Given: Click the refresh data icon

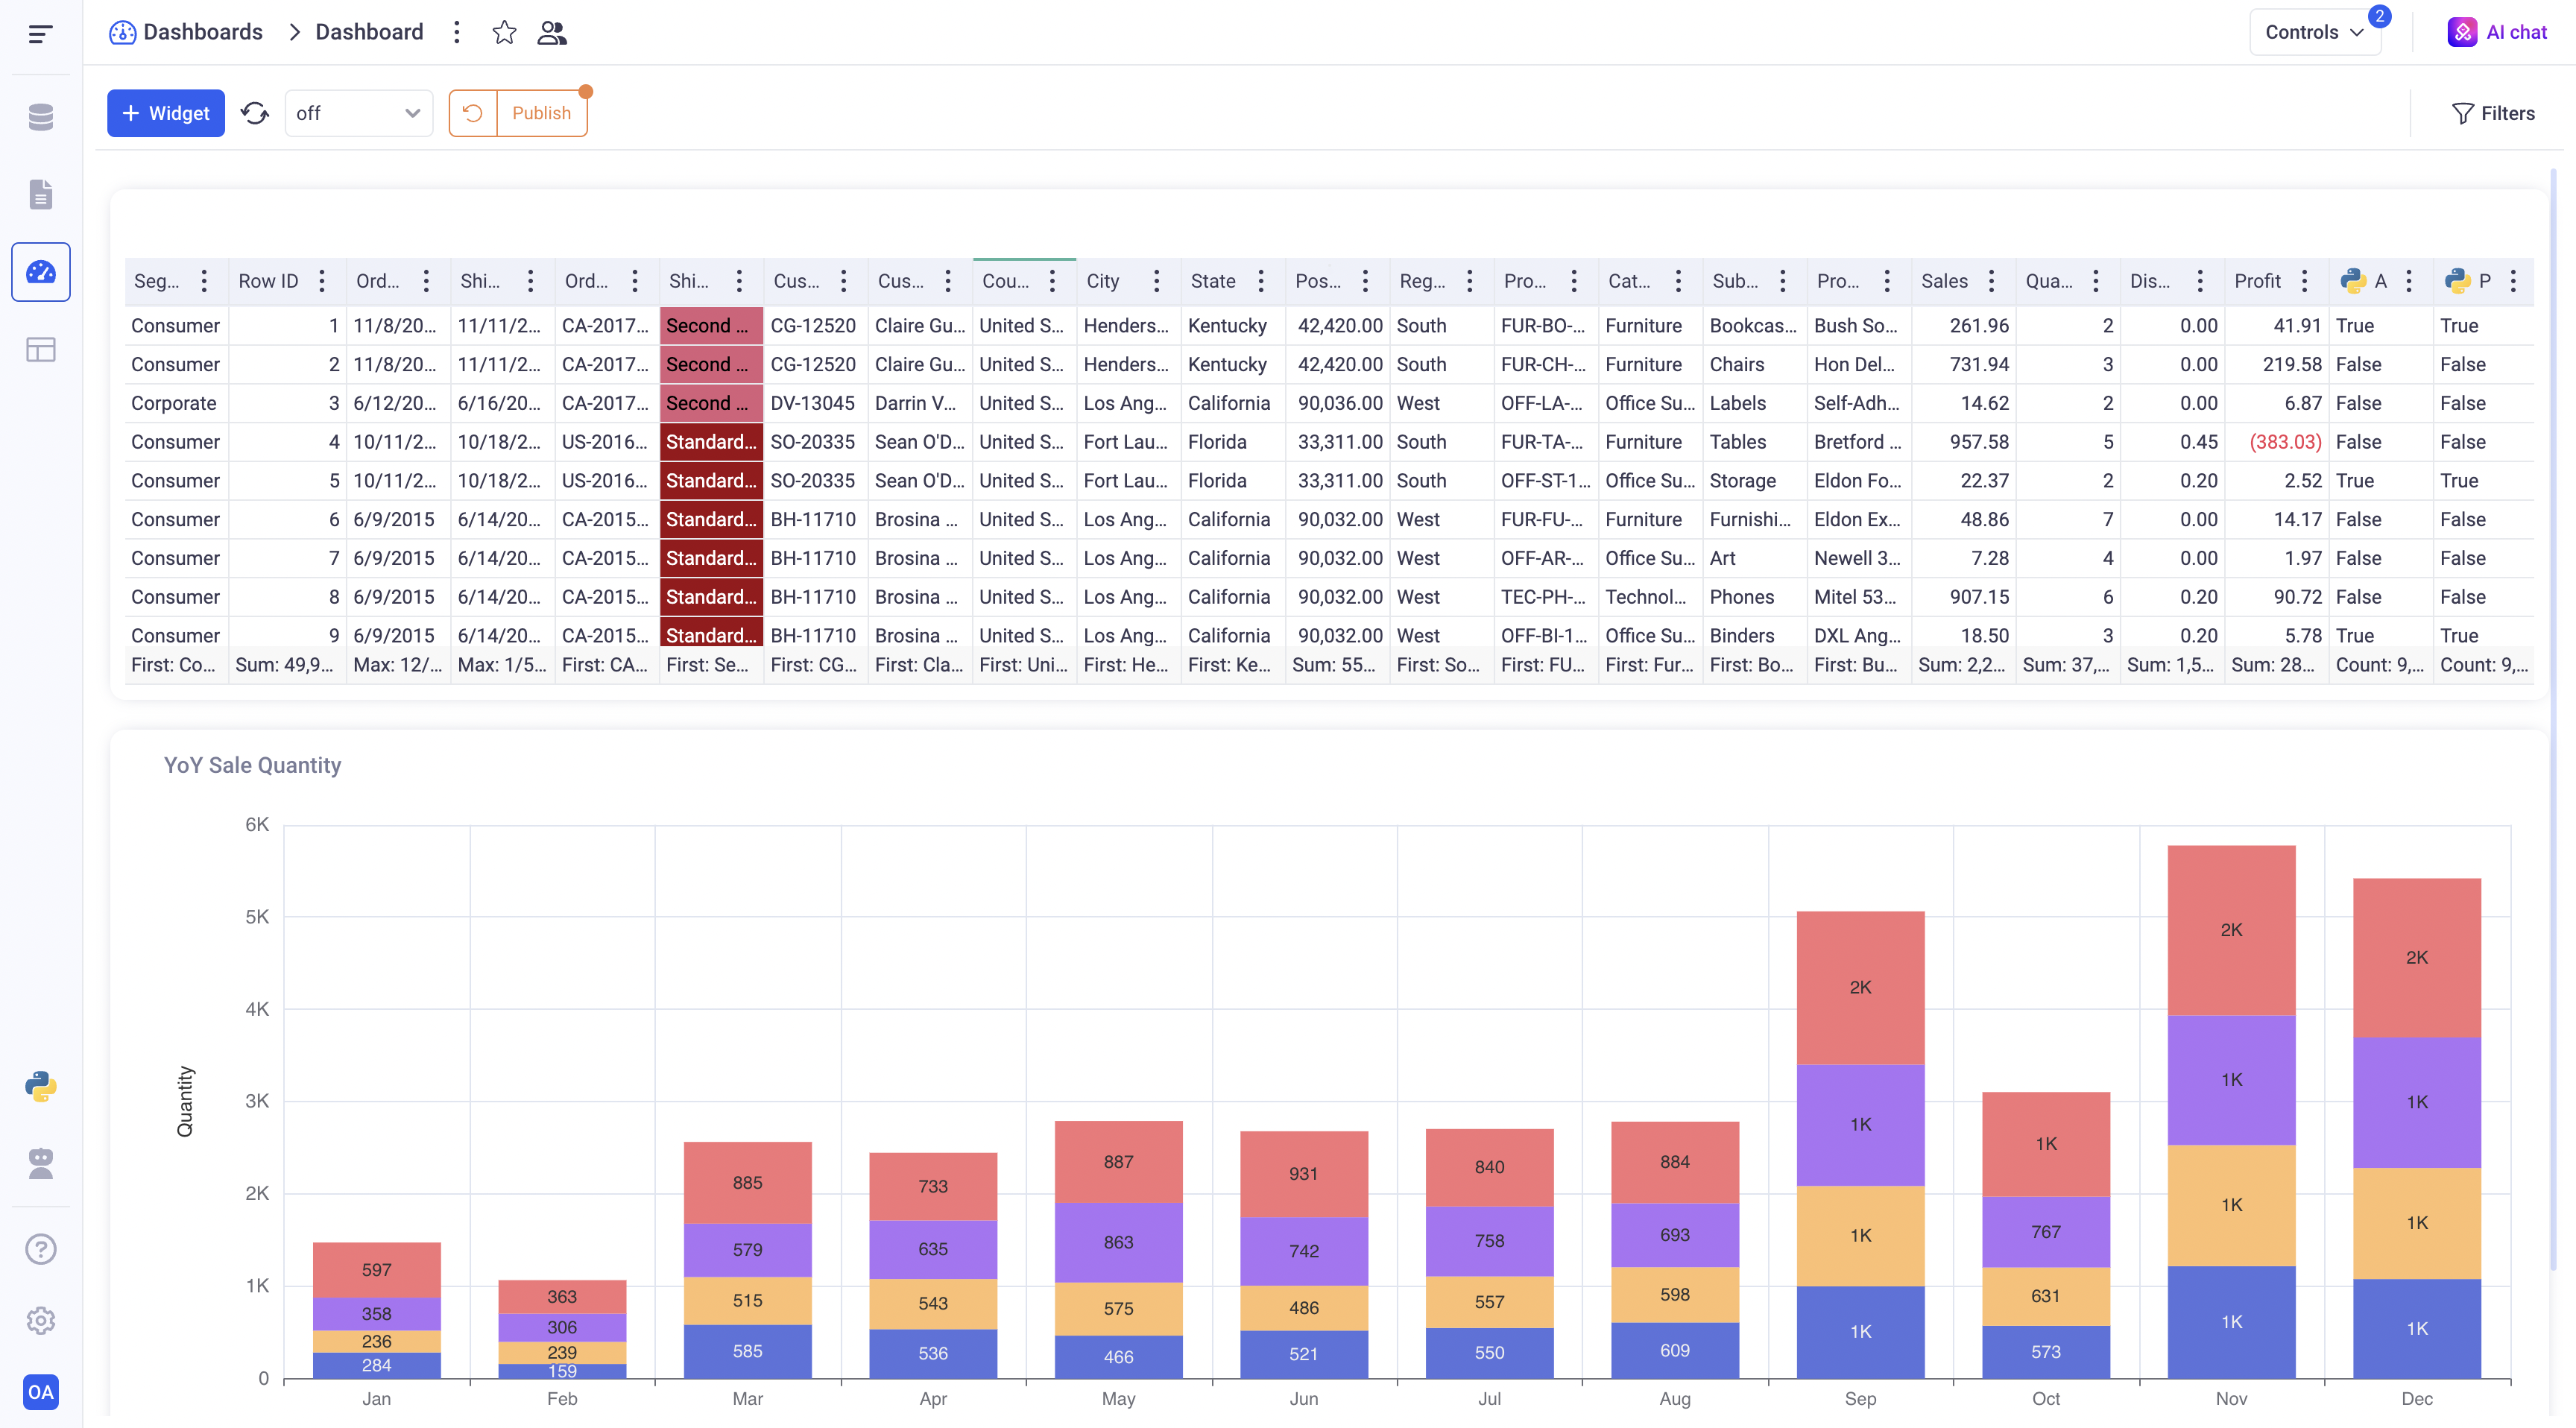Looking at the screenshot, I should 255,113.
